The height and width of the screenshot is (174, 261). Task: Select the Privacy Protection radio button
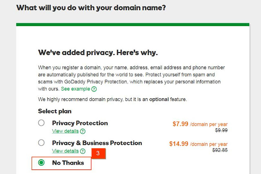click(x=41, y=123)
